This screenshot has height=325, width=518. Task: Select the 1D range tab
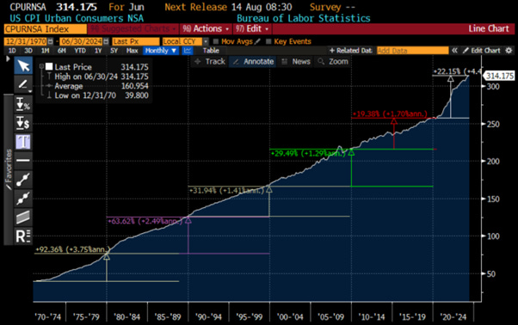[x=12, y=51]
